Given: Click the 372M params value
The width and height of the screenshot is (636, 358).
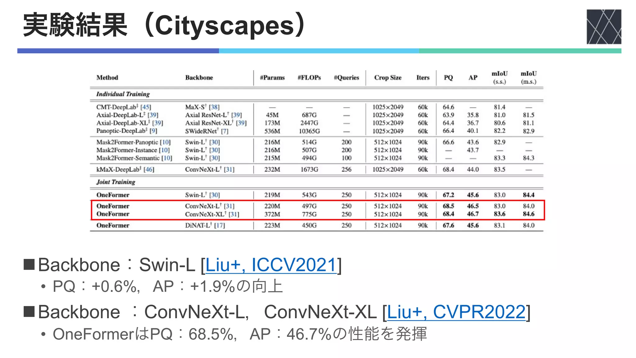Looking at the screenshot, I should [x=272, y=214].
